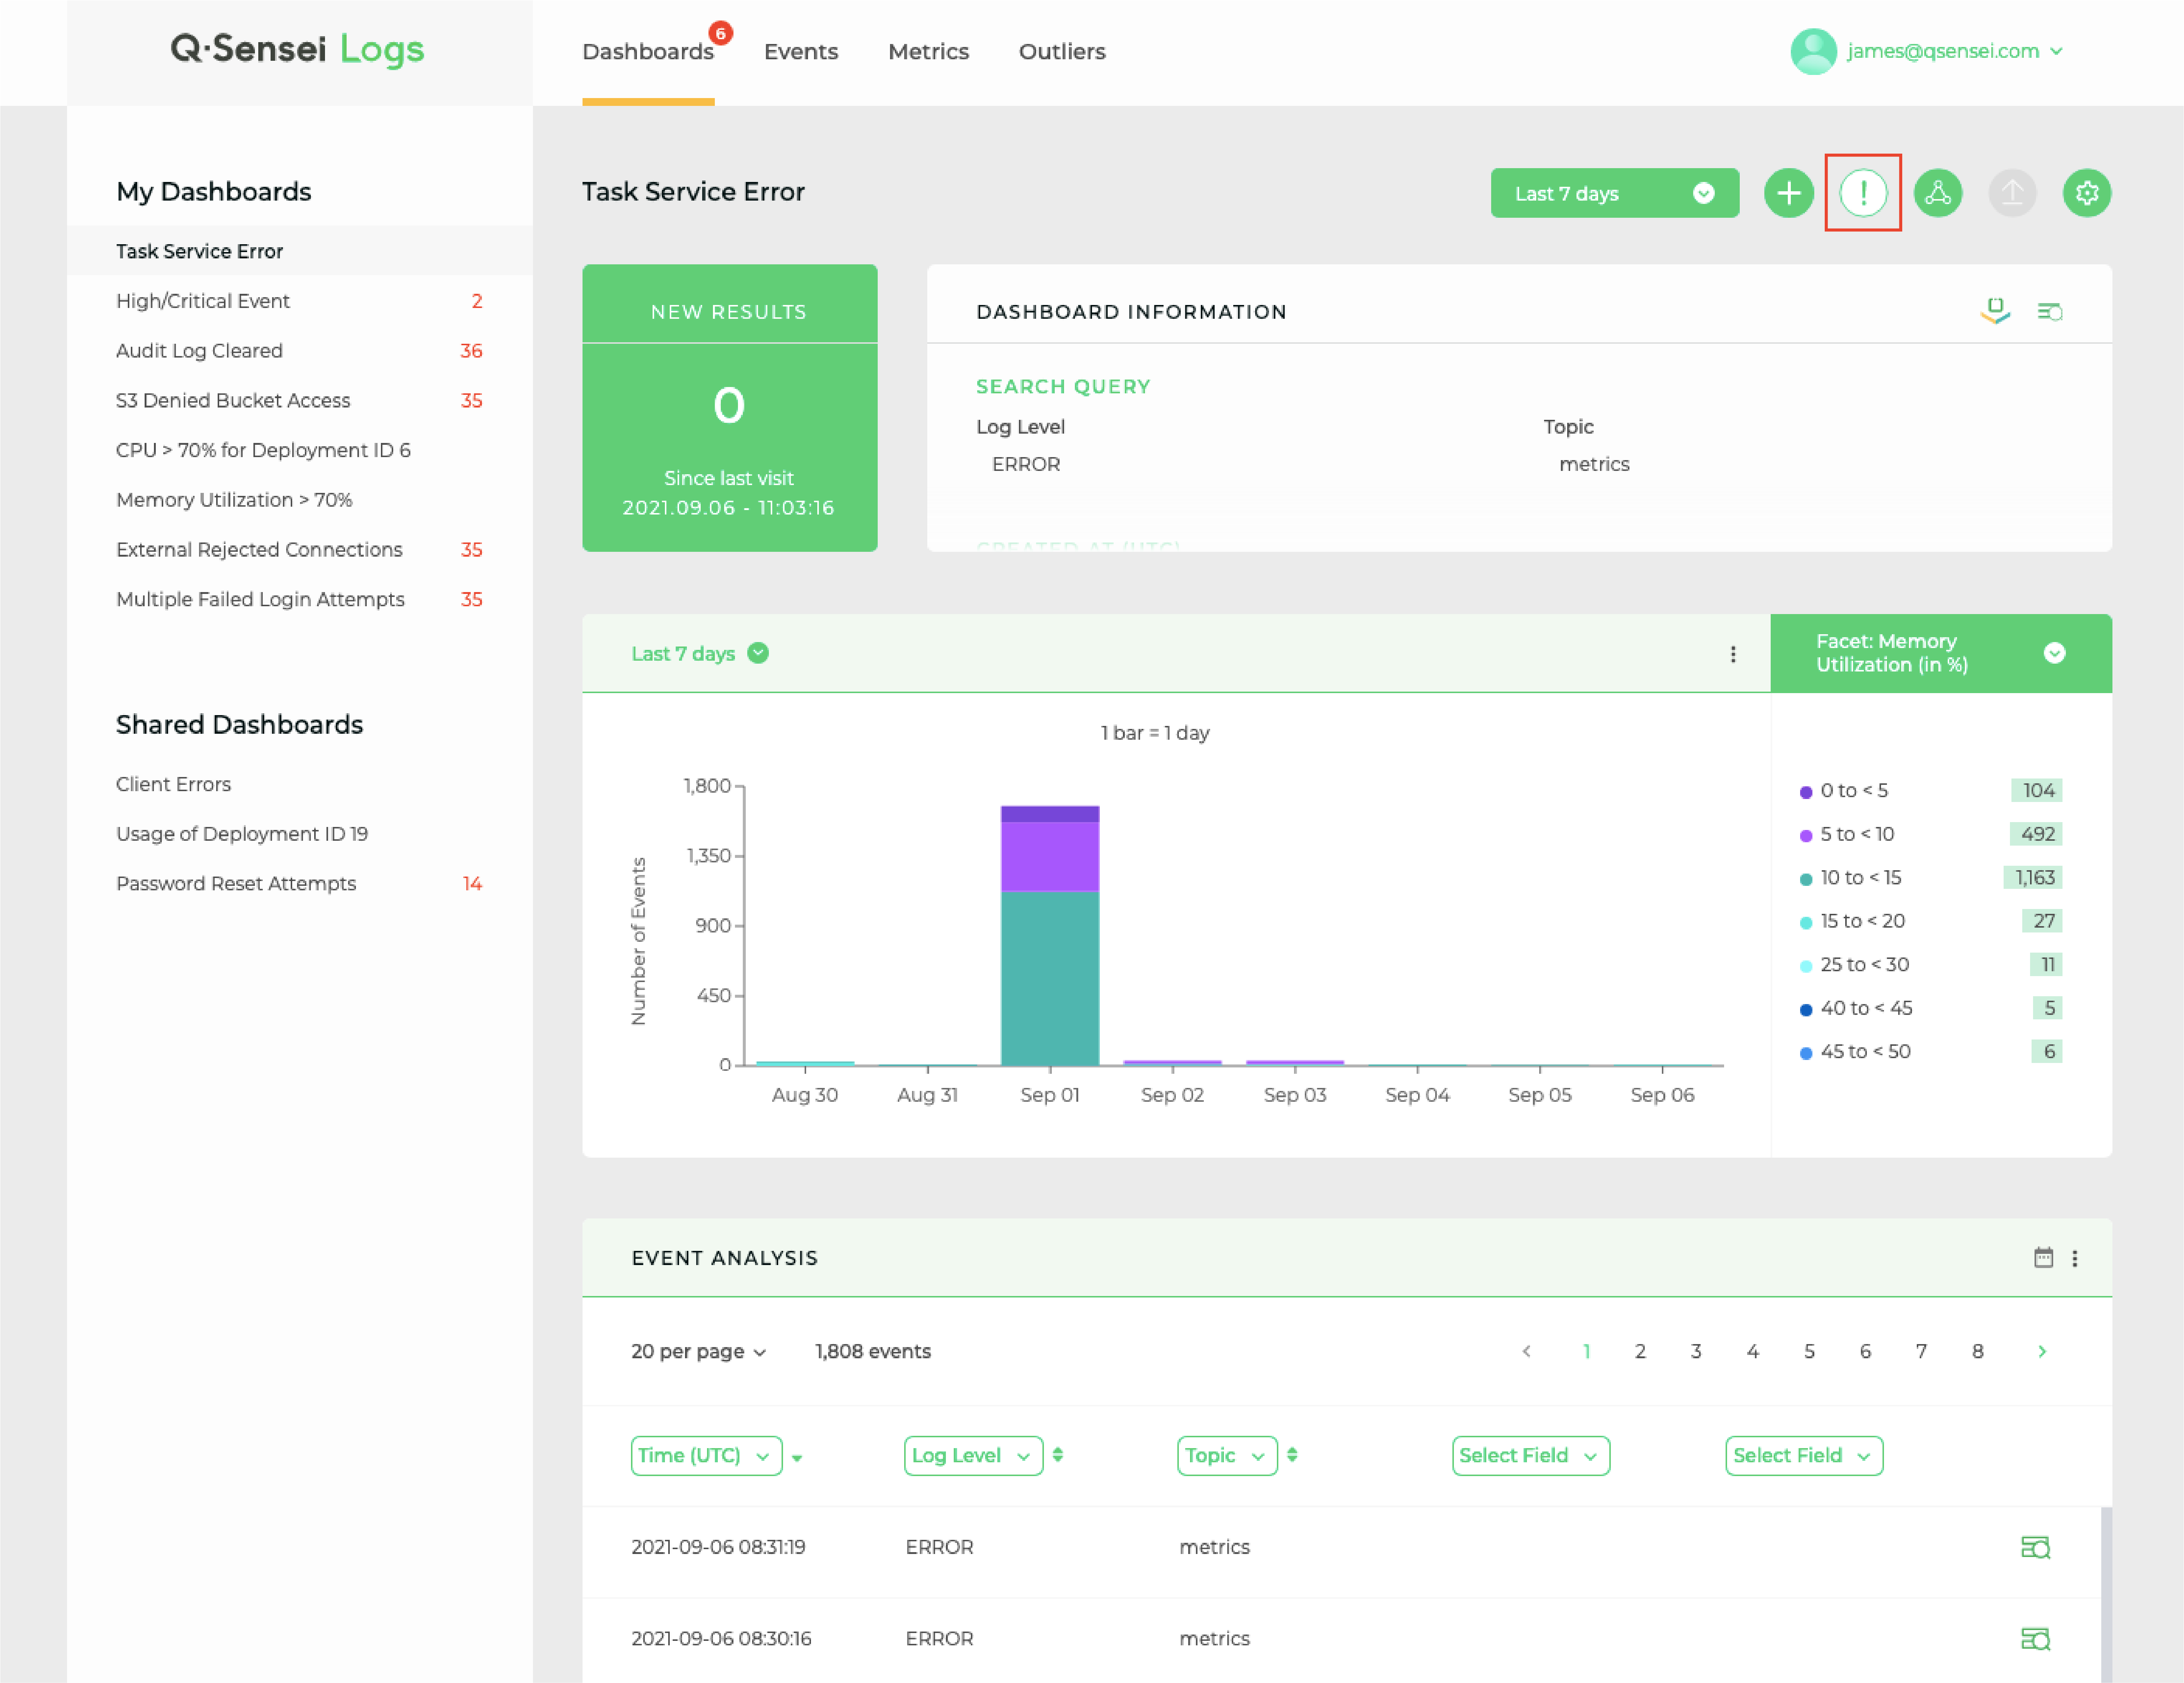Click the download icon in Dashboard Information

pyautogui.click(x=1995, y=311)
